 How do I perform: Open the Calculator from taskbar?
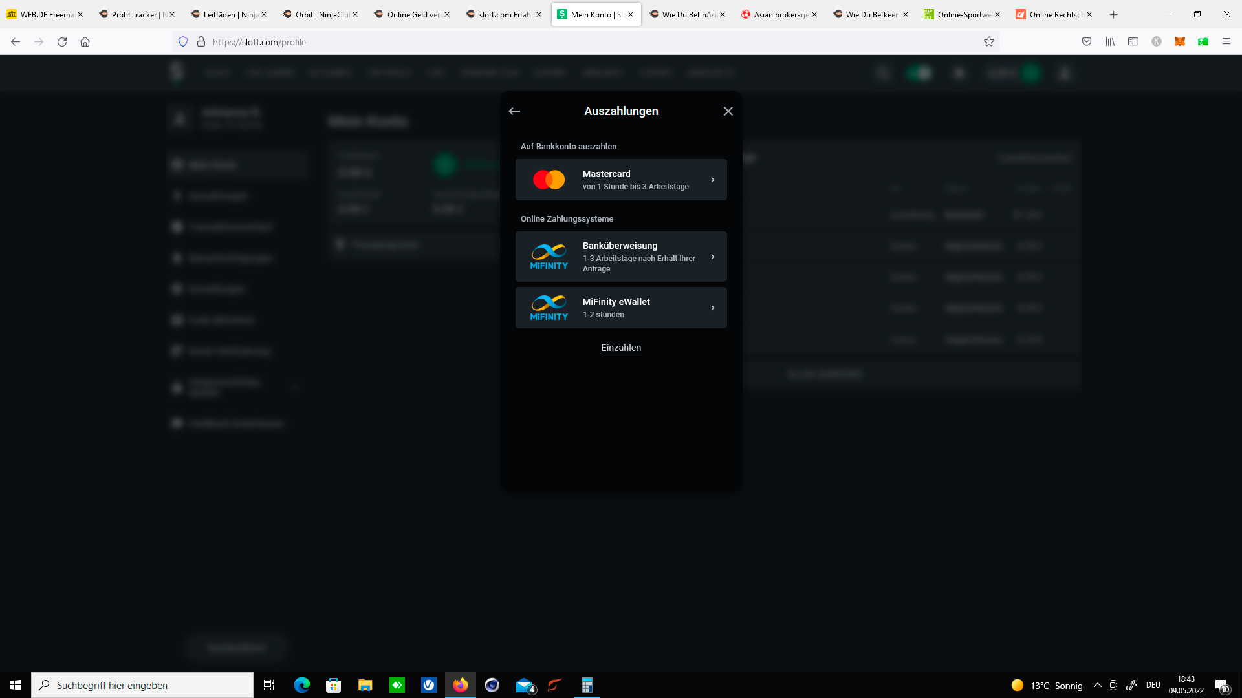click(587, 685)
